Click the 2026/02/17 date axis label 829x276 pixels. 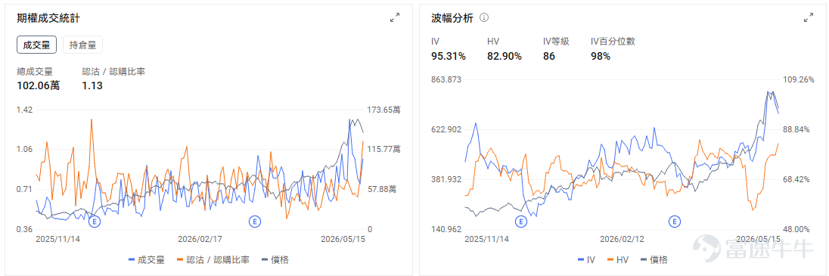tap(200, 239)
